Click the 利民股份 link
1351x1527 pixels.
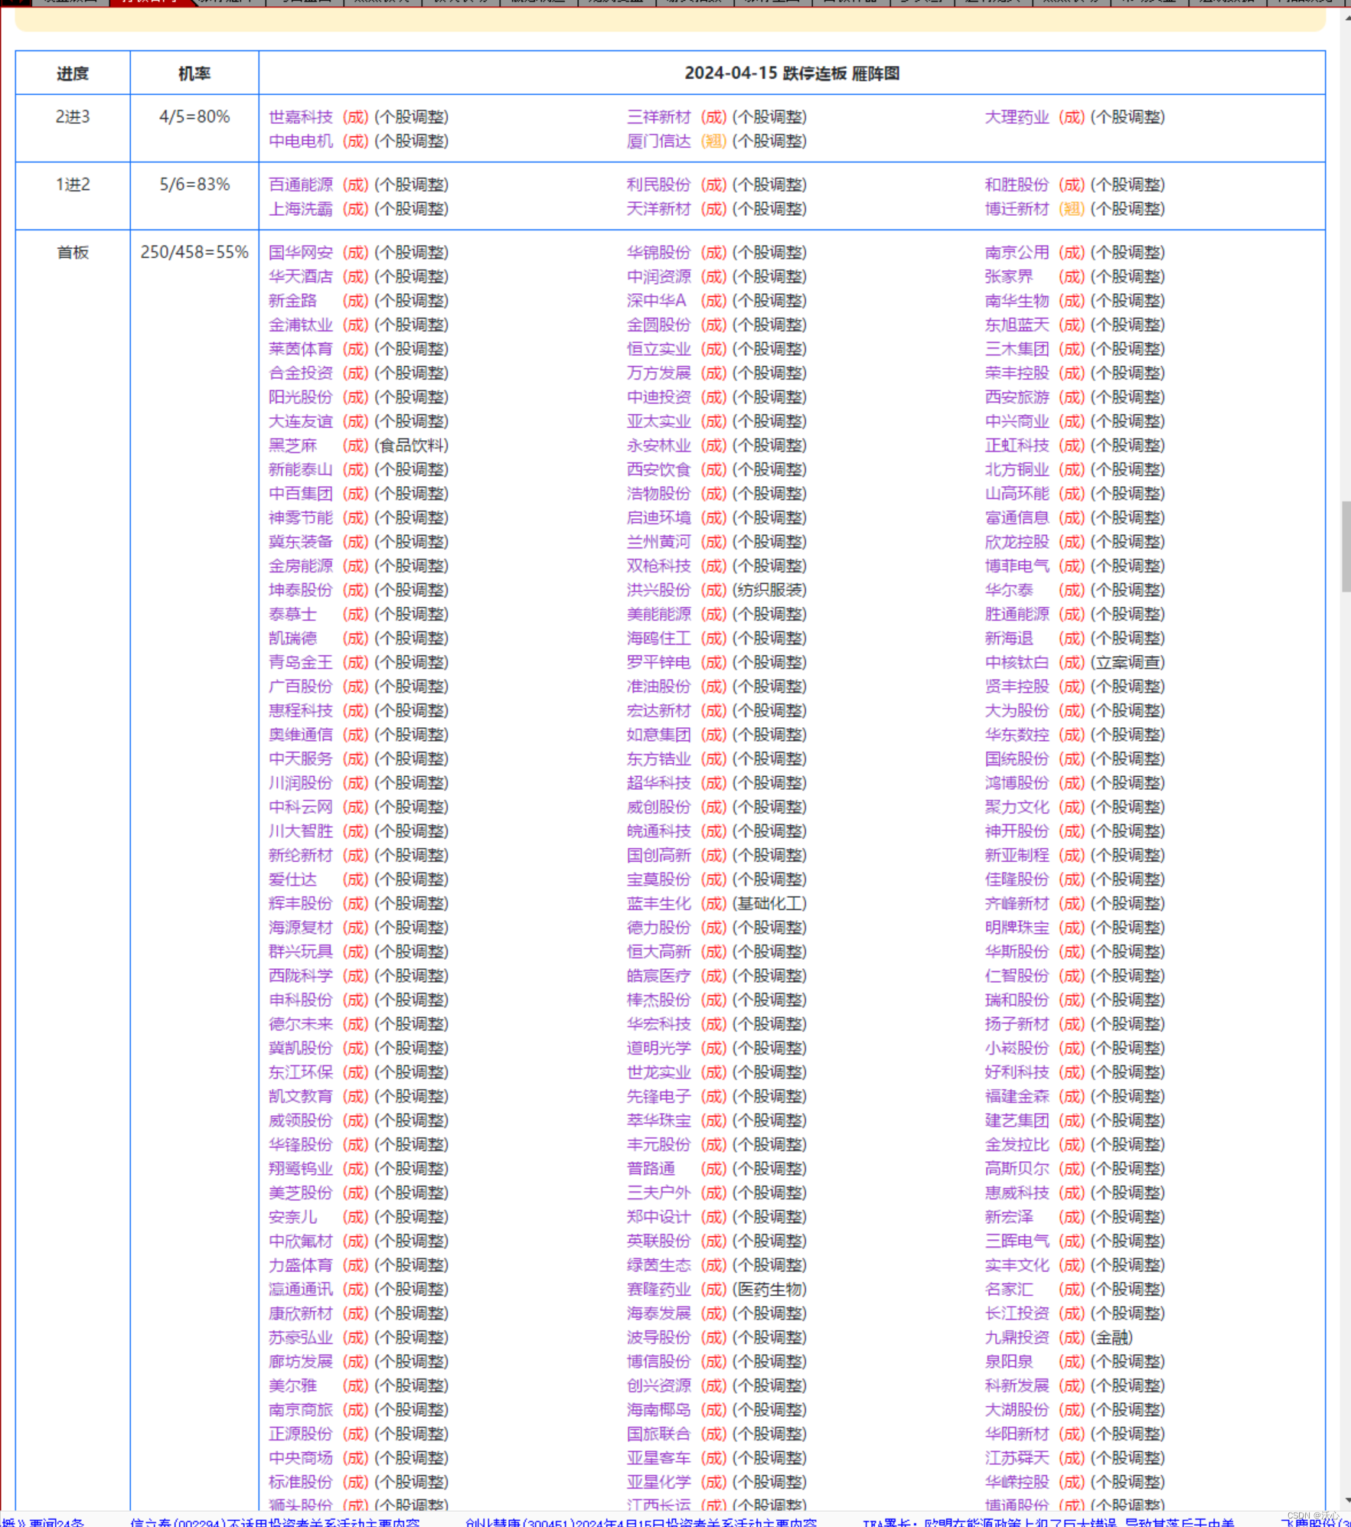pos(659,185)
